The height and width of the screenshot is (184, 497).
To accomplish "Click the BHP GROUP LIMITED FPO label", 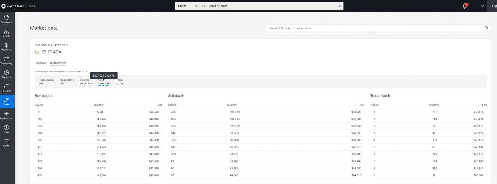I will [51, 45].
